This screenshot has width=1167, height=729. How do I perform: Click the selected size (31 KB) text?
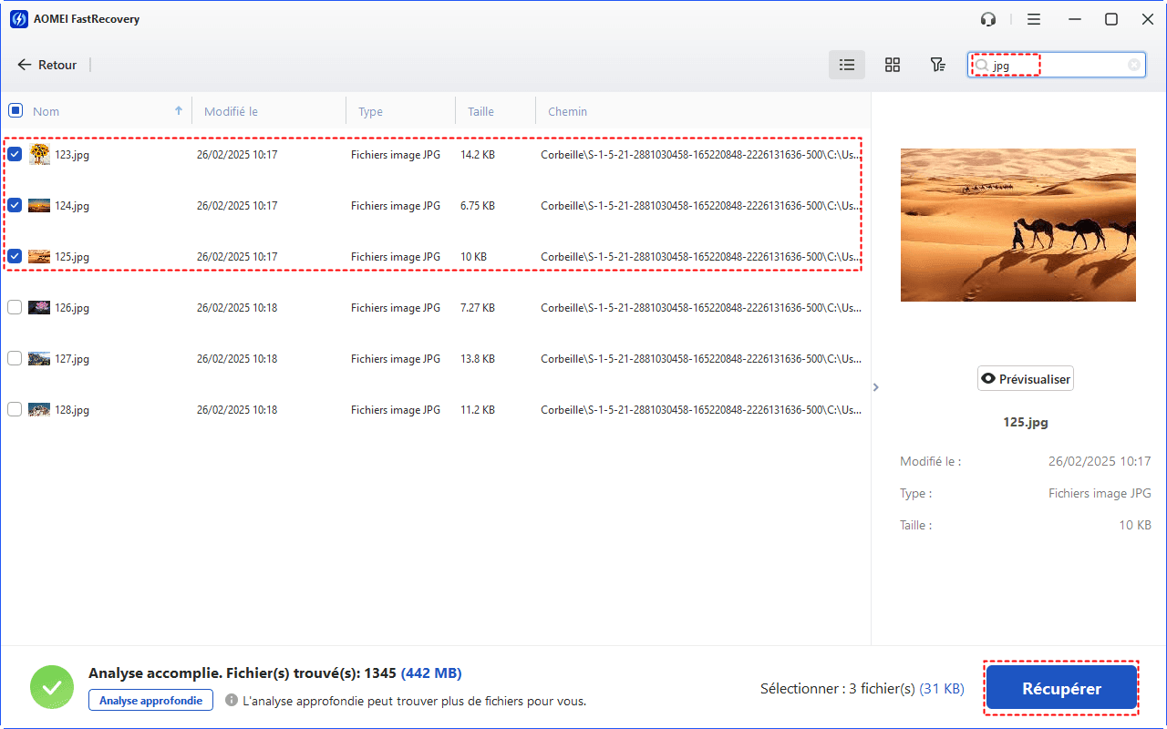coord(942,690)
